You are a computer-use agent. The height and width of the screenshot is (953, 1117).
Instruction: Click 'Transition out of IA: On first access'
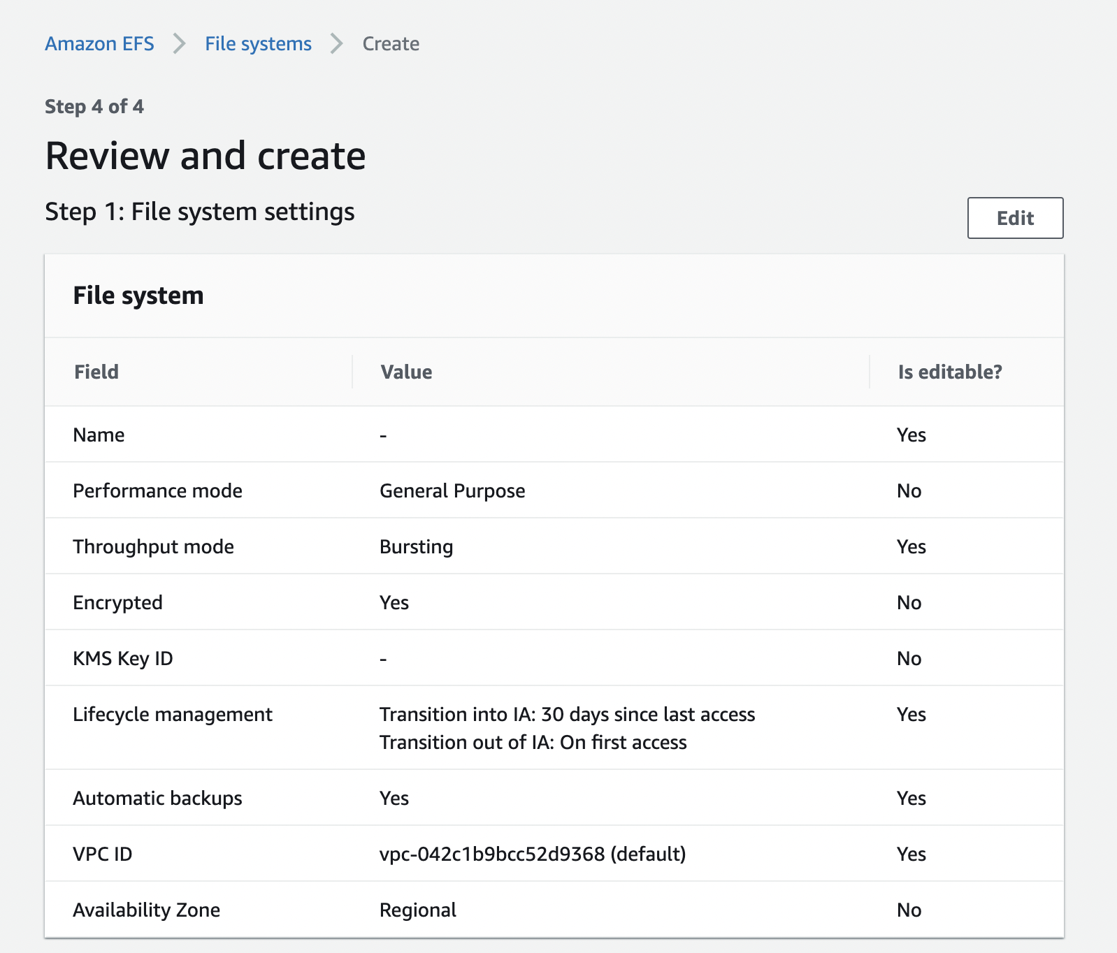tap(533, 742)
